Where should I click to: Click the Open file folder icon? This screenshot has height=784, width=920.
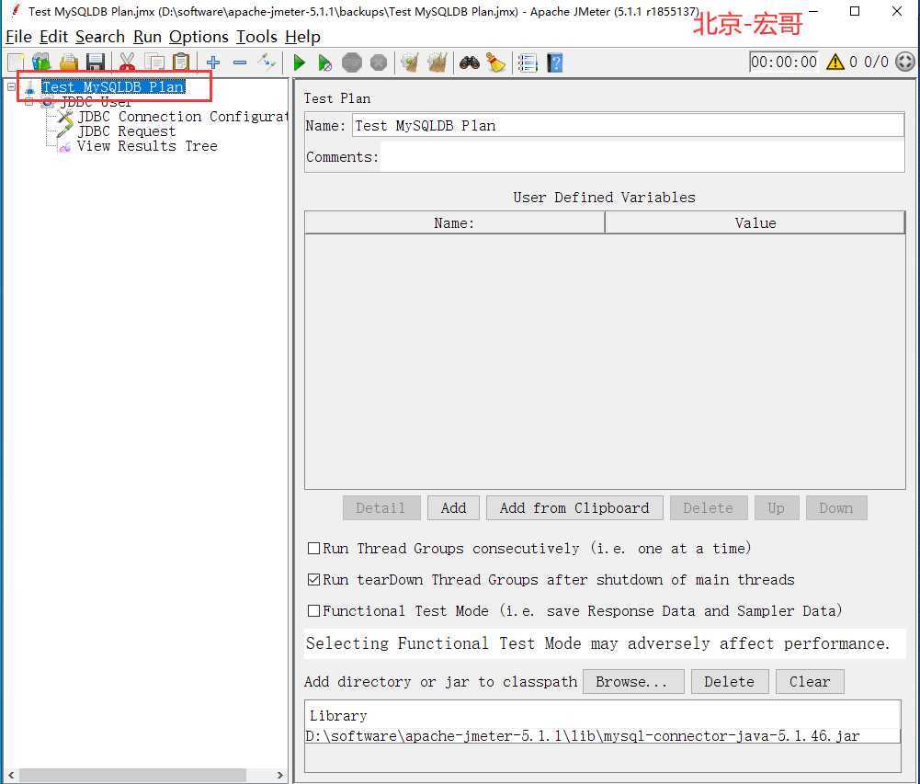(x=69, y=62)
